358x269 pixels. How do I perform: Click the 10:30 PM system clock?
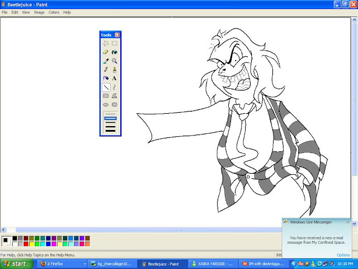click(345, 264)
